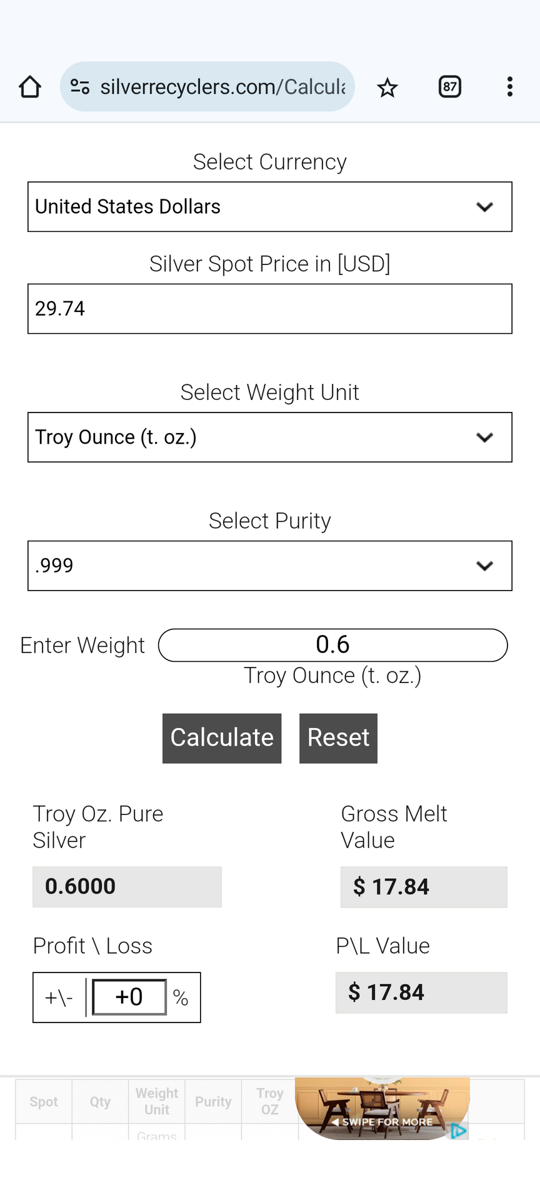The image size is (540, 1200).
Task: Click the Reset button
Action: point(338,738)
